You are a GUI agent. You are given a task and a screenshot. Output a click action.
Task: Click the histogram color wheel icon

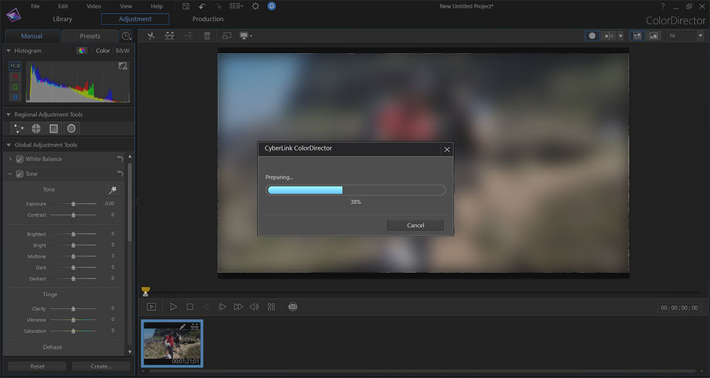[x=81, y=51]
